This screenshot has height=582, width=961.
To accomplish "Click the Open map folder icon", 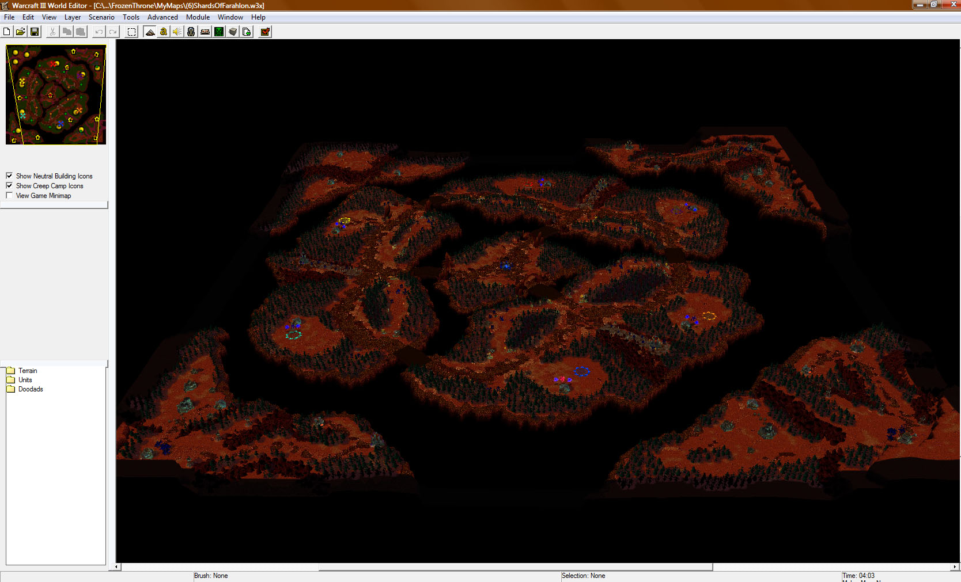I will point(21,32).
